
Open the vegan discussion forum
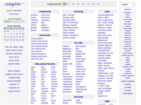[x=53, y=101]
